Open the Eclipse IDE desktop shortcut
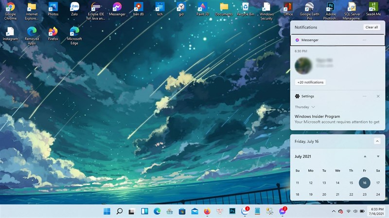 click(96, 9)
